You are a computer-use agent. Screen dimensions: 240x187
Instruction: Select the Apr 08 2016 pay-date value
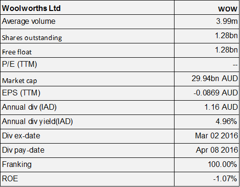(x=217, y=150)
